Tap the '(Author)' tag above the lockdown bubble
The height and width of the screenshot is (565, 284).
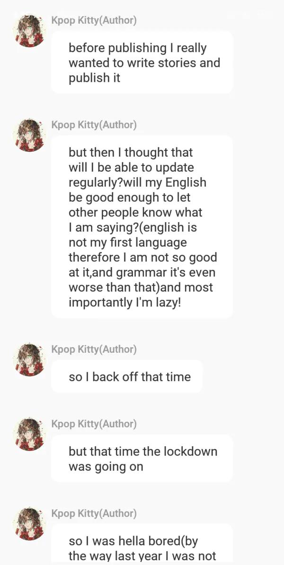click(x=118, y=424)
